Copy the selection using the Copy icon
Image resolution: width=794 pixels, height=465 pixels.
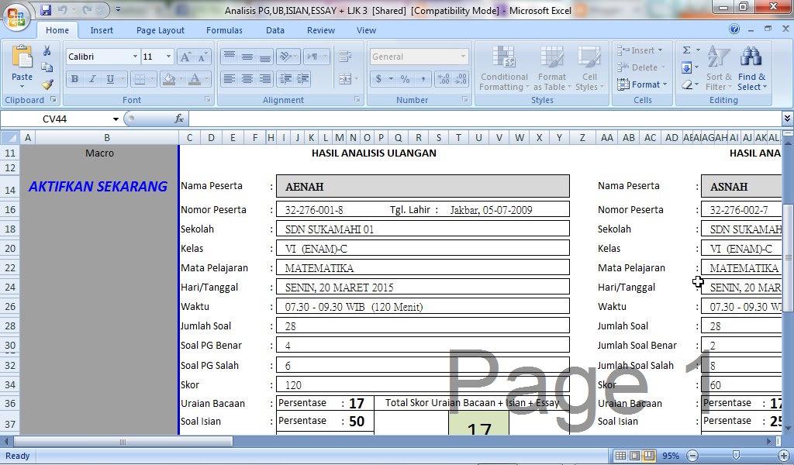click(x=47, y=67)
